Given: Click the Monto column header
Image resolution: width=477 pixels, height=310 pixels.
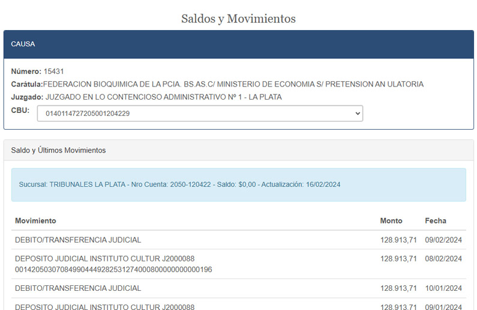Looking at the screenshot, I should [391, 220].
